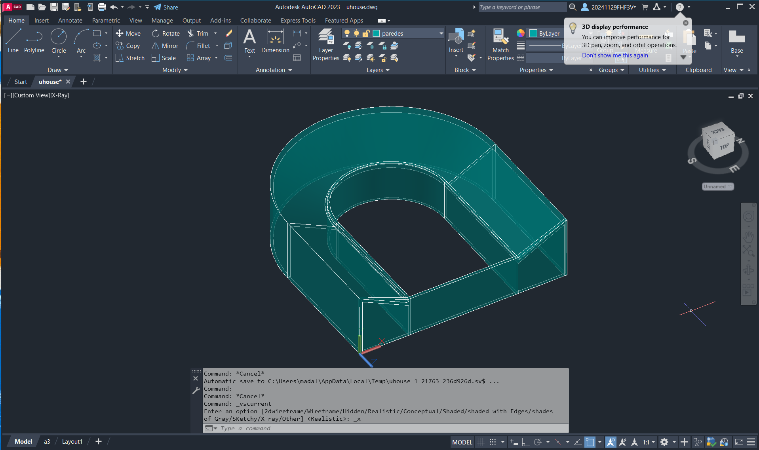
Task: Open the paredes layer dropdown
Action: pyautogui.click(x=441, y=34)
